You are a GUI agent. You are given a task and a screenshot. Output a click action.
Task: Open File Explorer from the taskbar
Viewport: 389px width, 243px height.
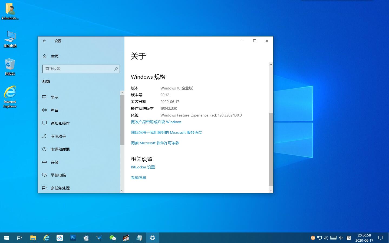coord(33,238)
